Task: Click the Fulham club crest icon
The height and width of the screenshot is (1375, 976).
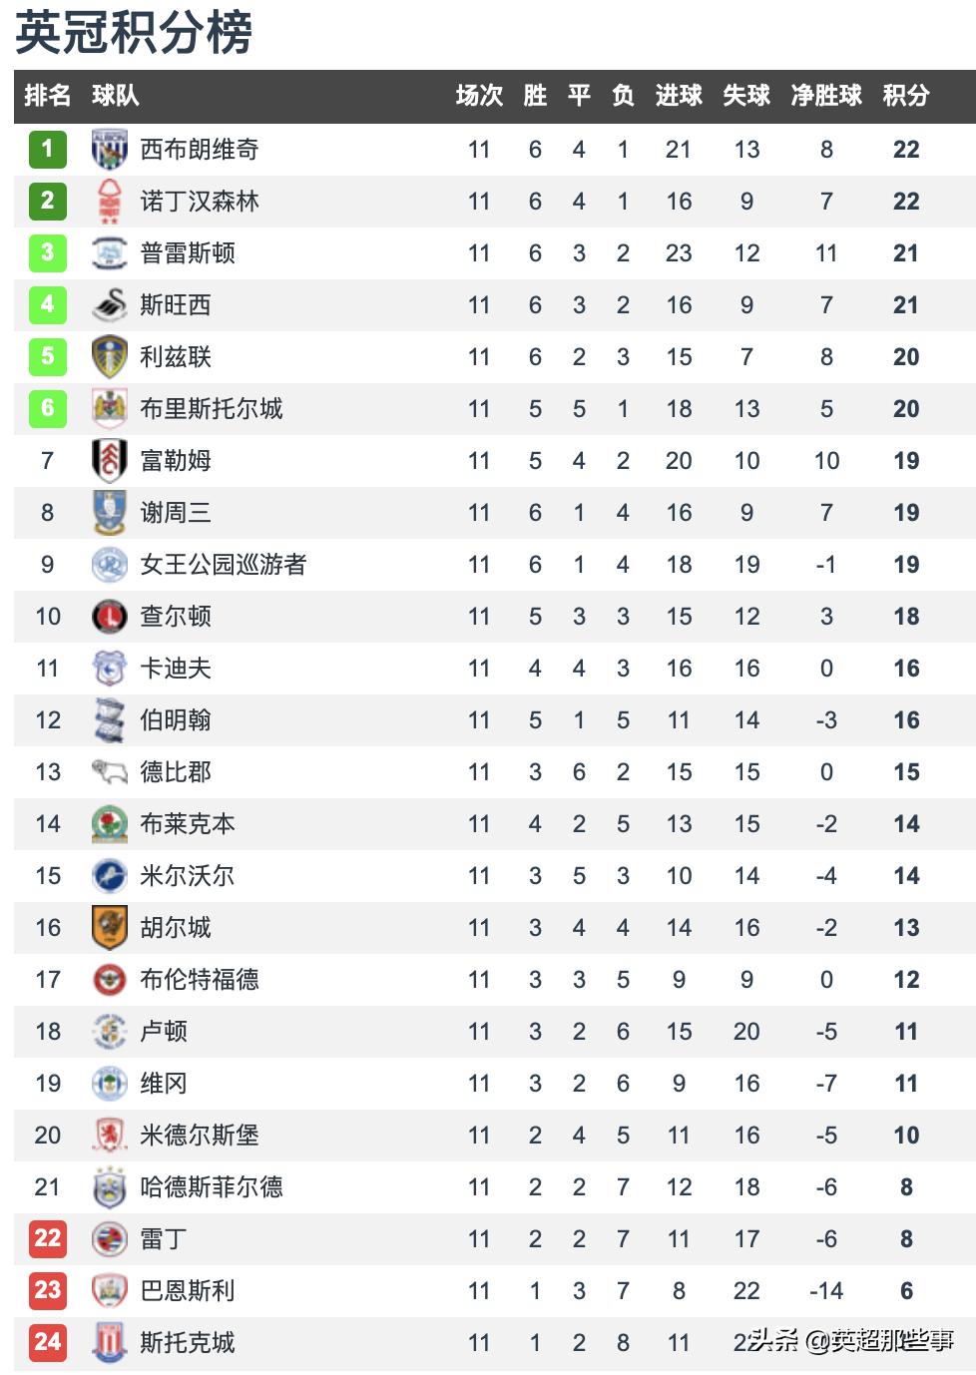Action: [110, 461]
